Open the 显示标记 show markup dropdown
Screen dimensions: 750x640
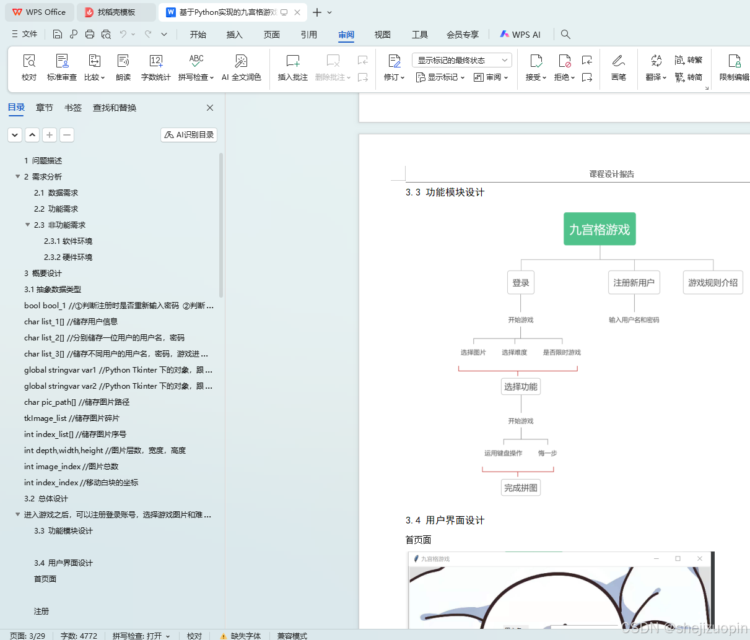pyautogui.click(x=440, y=77)
